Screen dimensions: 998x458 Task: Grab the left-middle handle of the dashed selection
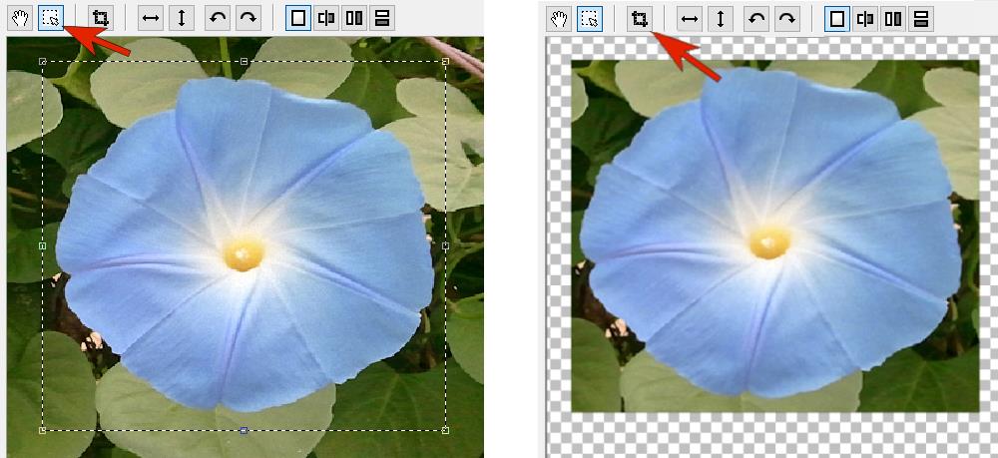click(43, 245)
